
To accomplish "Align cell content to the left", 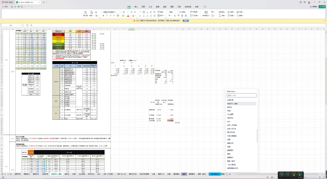I will (x=140, y=16).
